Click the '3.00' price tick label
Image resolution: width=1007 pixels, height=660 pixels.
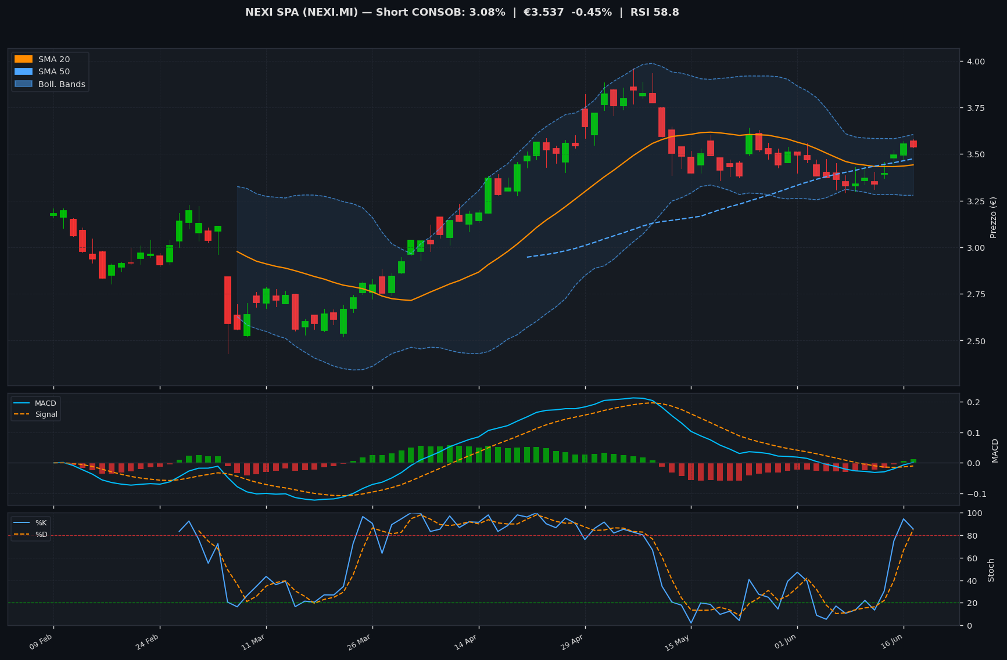(x=976, y=248)
